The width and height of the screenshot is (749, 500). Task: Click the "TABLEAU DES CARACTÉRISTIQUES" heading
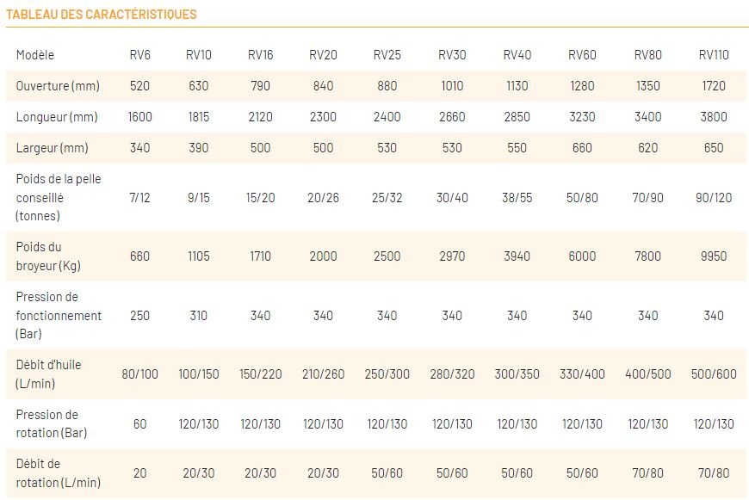102,15
